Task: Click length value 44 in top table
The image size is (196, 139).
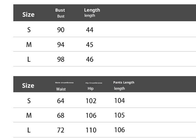Action: point(90,30)
